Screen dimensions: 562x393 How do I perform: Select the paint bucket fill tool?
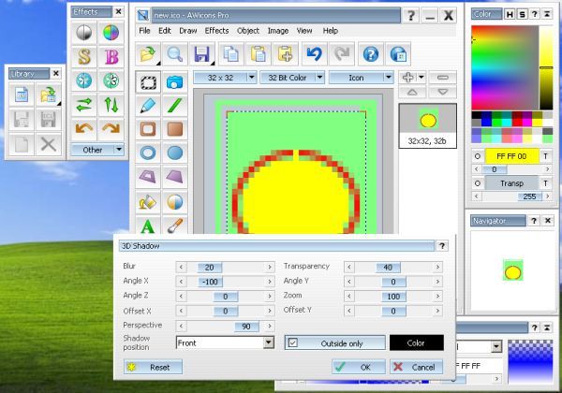(148, 202)
